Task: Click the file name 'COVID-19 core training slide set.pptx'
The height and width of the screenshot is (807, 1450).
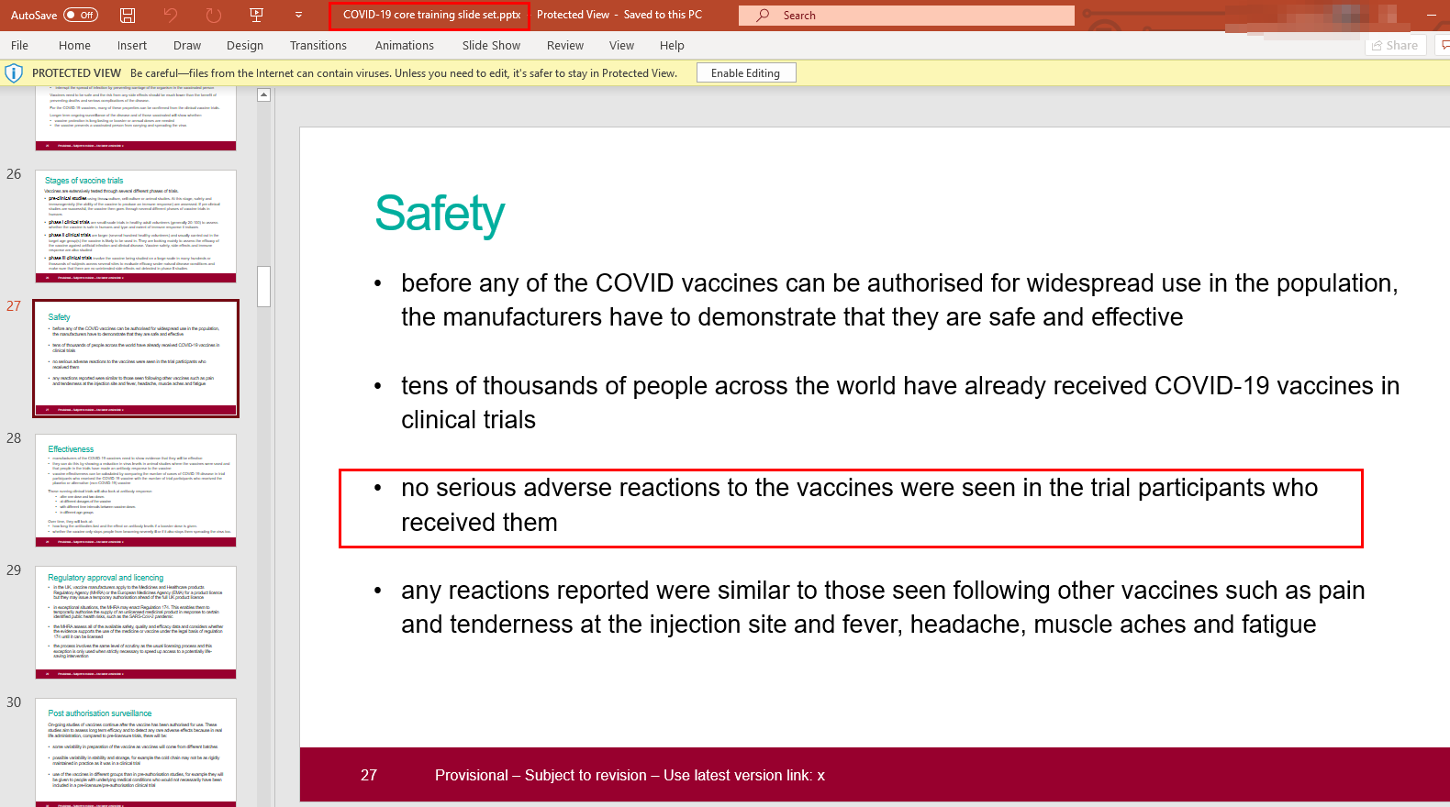Action: (431, 15)
